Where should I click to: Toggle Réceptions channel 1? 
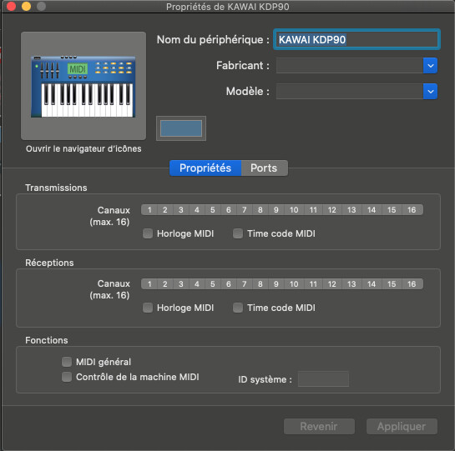tap(149, 284)
